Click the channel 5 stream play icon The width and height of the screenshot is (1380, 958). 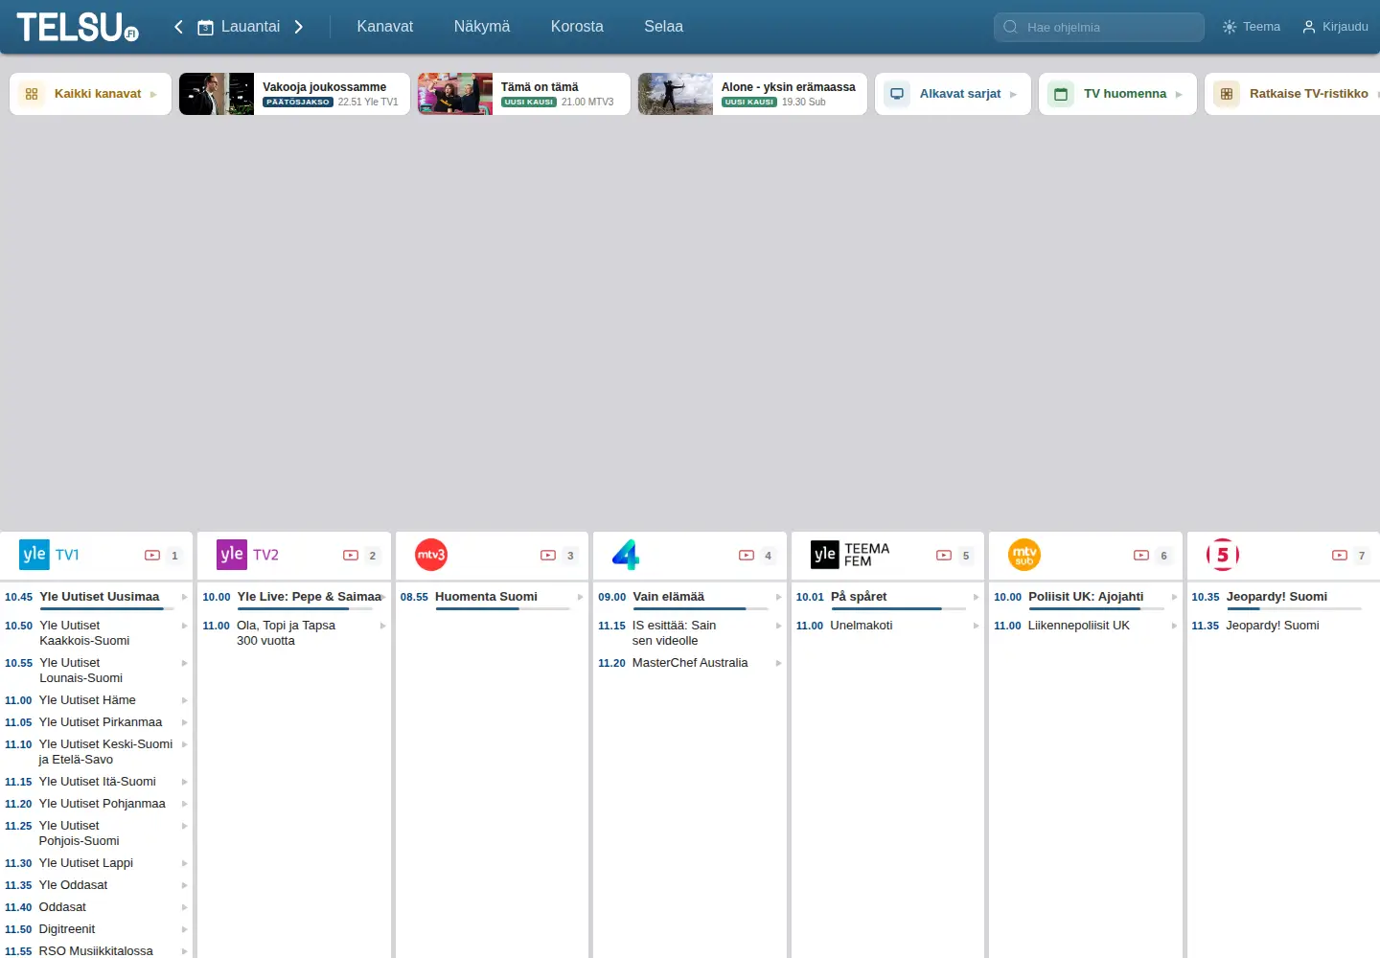pyautogui.click(x=1340, y=556)
